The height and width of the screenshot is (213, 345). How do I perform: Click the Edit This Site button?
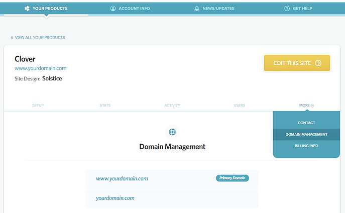coord(297,63)
